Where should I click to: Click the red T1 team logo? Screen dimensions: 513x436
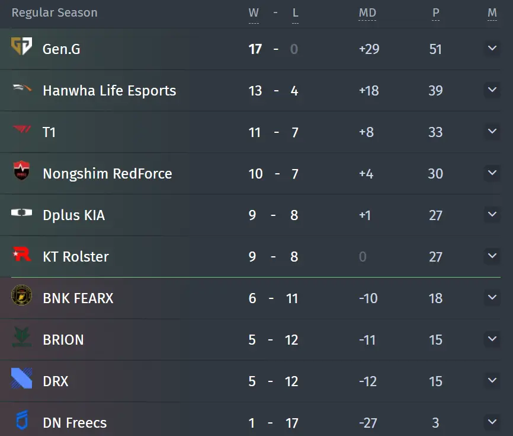(21, 129)
